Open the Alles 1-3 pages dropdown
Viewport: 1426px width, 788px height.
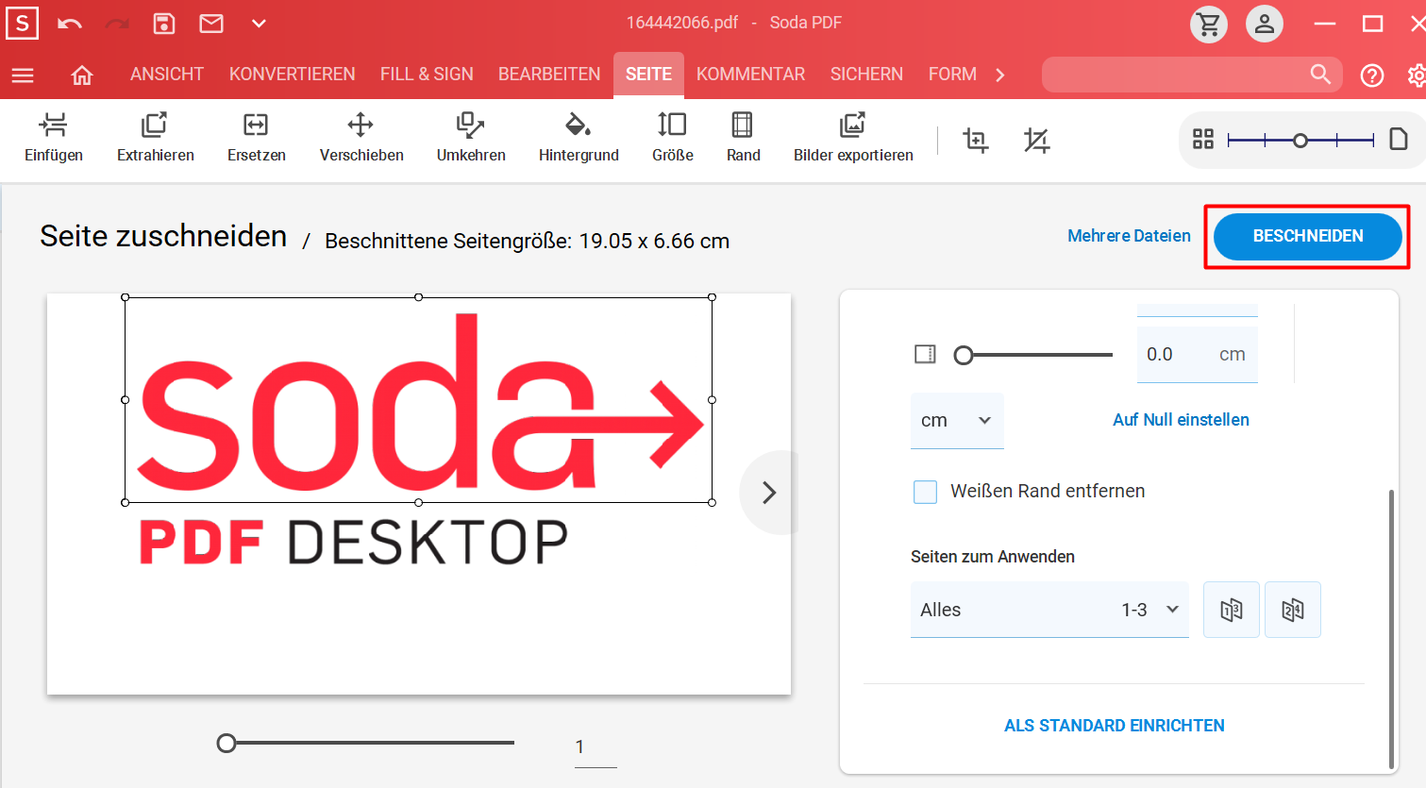tap(1049, 610)
